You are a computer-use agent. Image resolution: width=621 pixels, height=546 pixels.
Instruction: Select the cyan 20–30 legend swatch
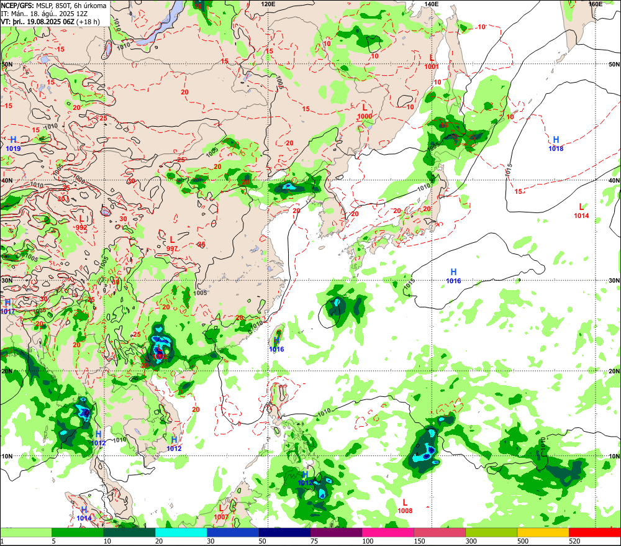point(181,532)
